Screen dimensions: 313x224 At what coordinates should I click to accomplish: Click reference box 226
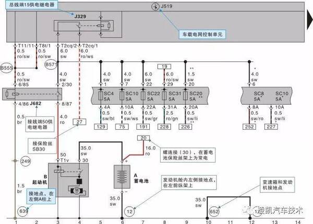[x=185, y=127]
